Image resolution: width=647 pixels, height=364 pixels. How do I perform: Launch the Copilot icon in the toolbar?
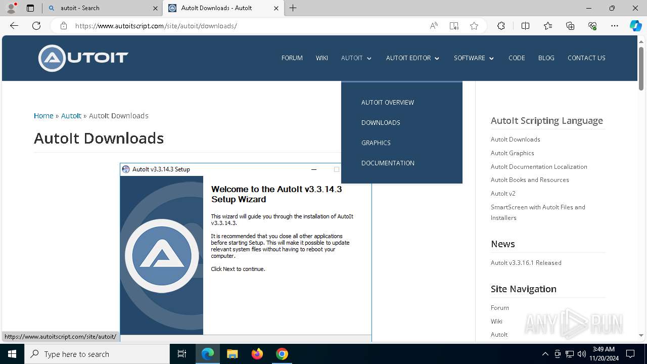tap(635, 26)
